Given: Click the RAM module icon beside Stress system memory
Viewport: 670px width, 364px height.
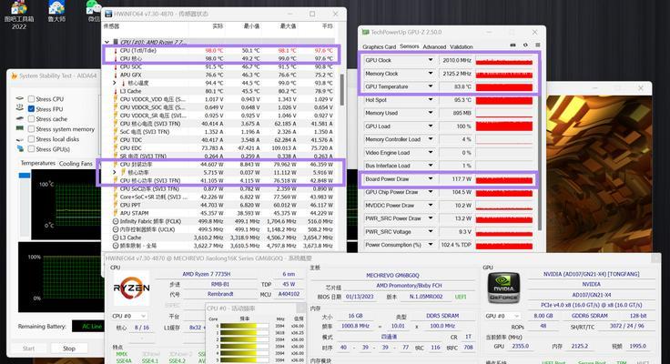Looking at the screenshot, I should (20, 128).
